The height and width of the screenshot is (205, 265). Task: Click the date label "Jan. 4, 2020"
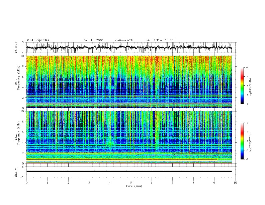(x=93, y=40)
